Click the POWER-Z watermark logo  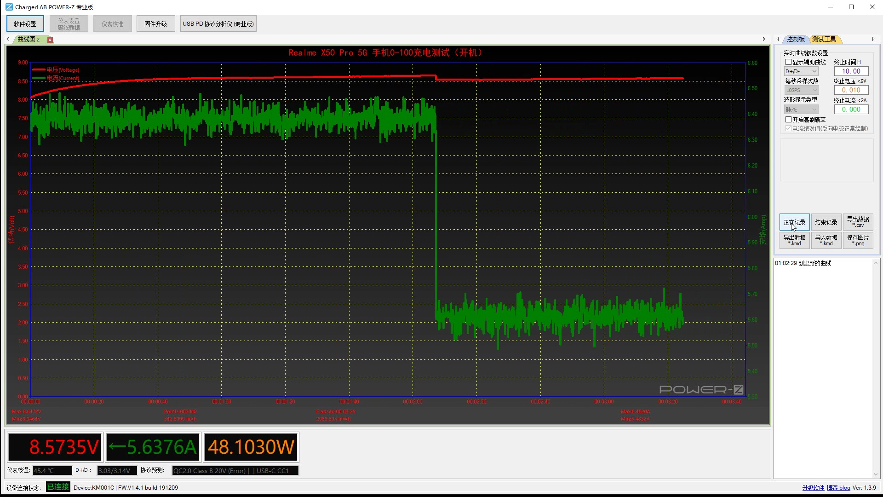tap(701, 390)
